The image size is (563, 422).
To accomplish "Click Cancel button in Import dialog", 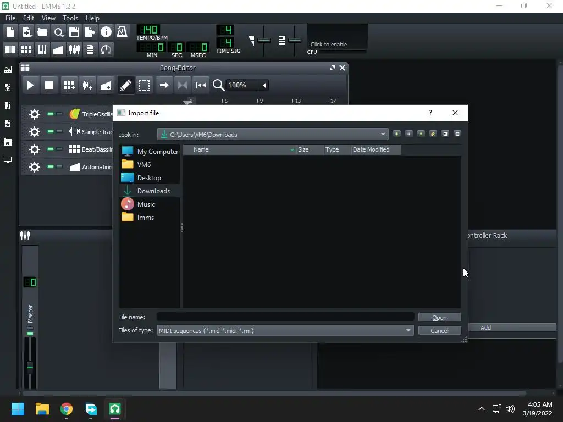I will (x=439, y=330).
